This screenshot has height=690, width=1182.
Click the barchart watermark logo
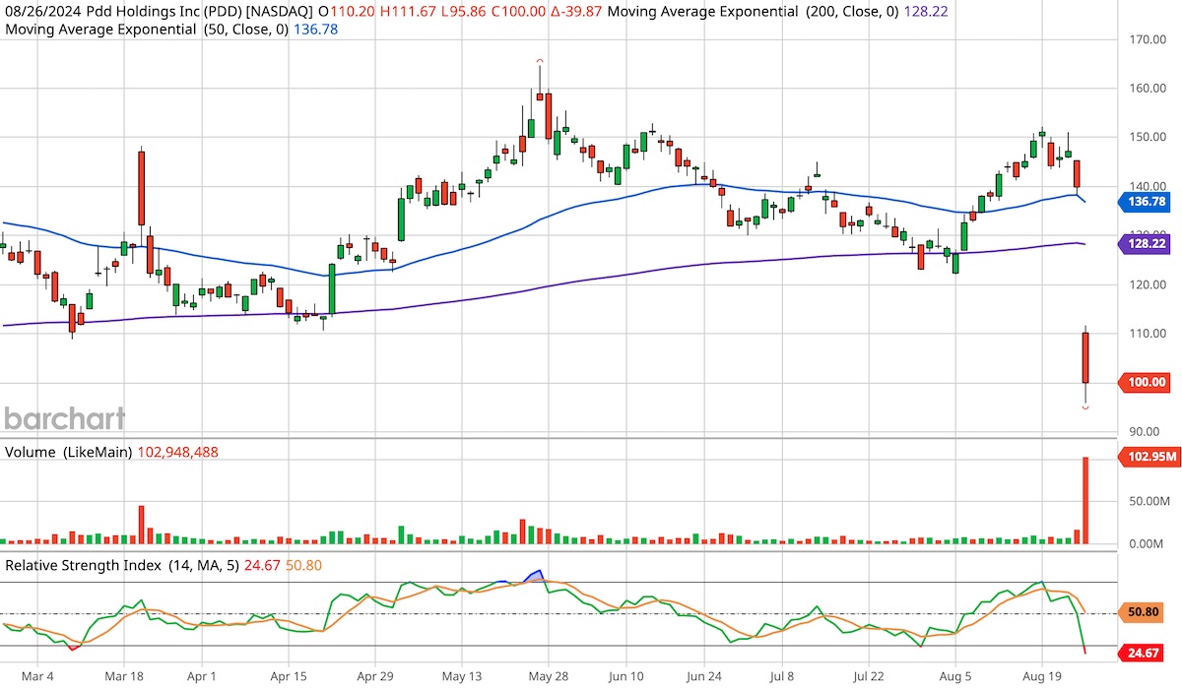63,418
